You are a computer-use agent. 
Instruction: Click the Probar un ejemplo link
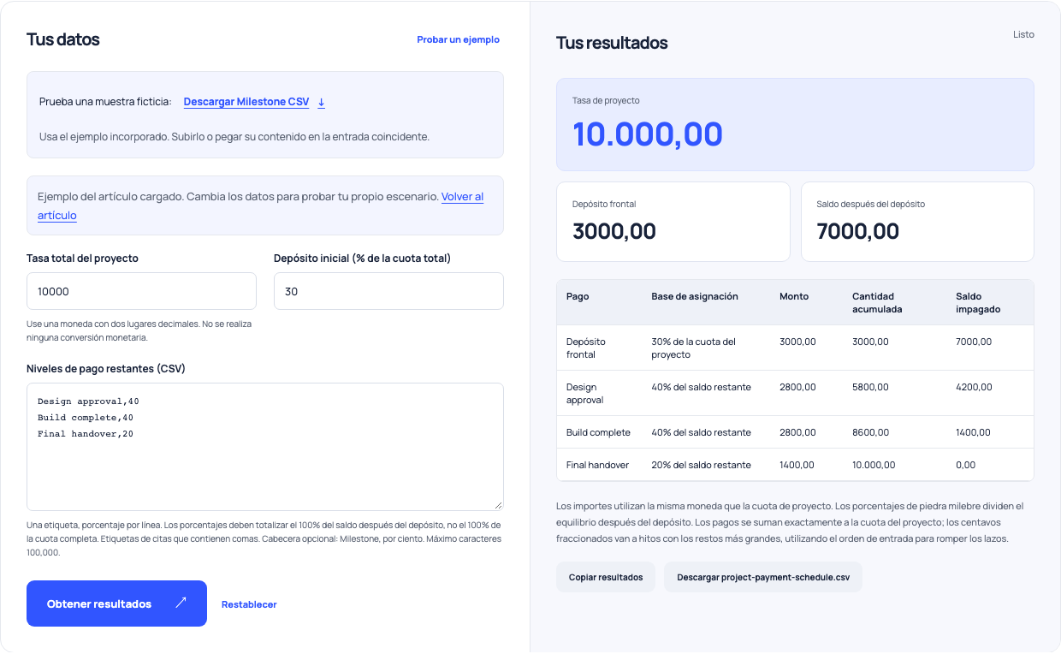click(458, 39)
